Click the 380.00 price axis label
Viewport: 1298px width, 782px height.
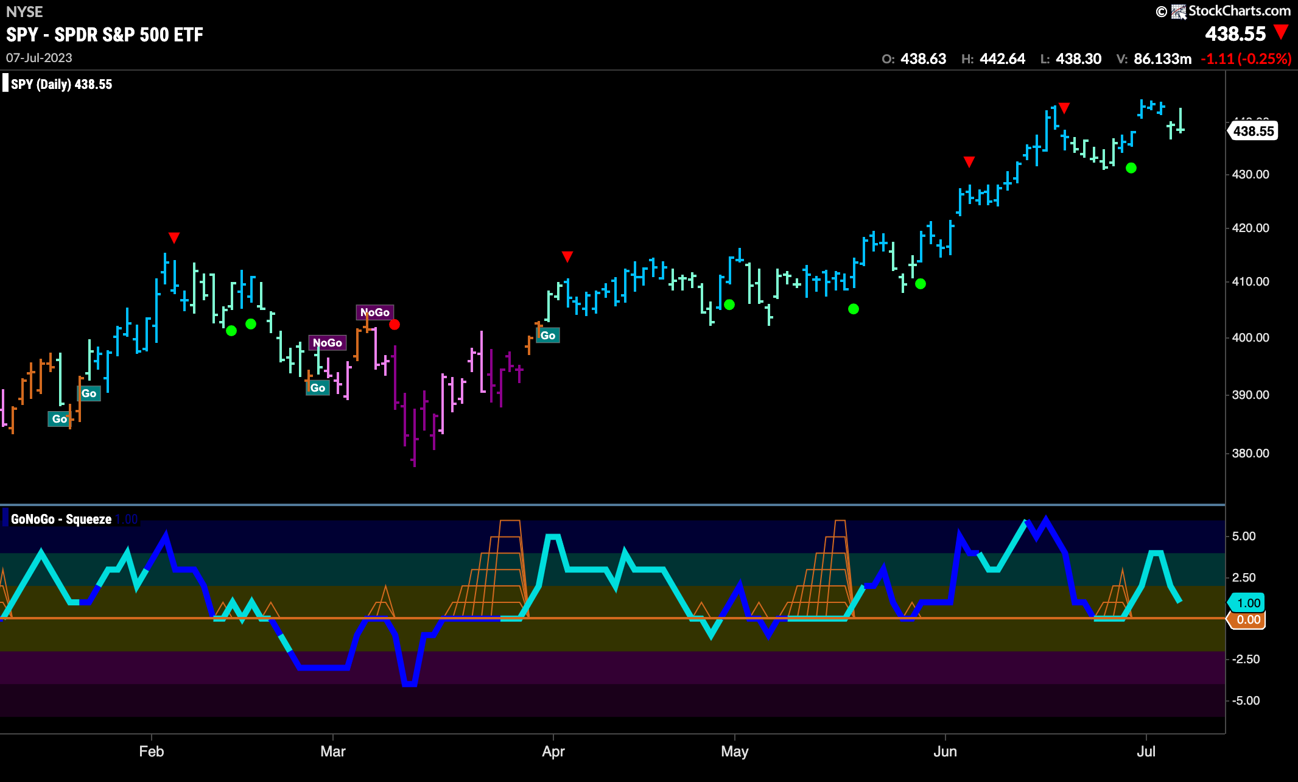pyautogui.click(x=1251, y=454)
